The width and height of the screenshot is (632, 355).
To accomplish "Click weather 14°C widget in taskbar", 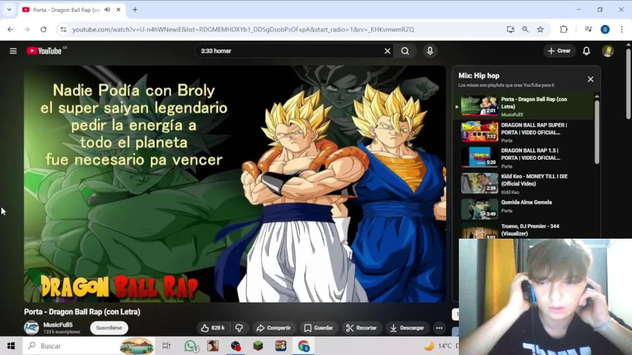I will [440, 346].
